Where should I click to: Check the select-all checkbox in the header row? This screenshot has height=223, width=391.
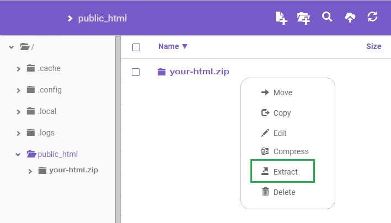coord(136,47)
